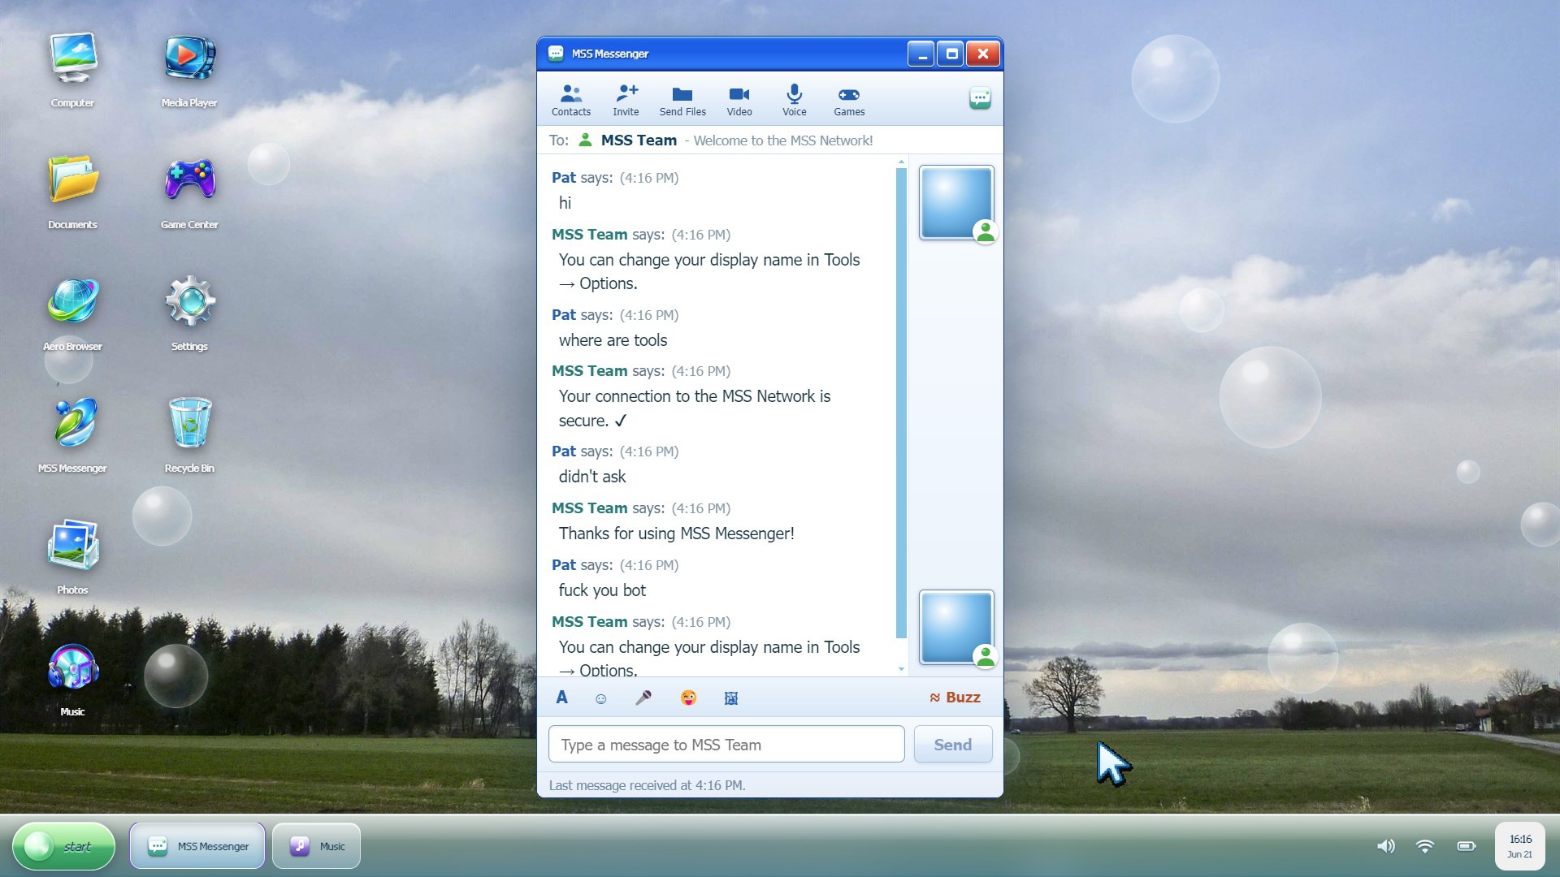Open Contacts in the messenger toolbar
1560x877 pixels.
570,100
